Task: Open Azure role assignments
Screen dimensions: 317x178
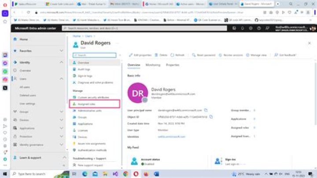Action: click(92, 144)
